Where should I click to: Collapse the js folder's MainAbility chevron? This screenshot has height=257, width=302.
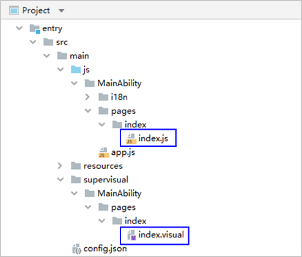(74, 83)
